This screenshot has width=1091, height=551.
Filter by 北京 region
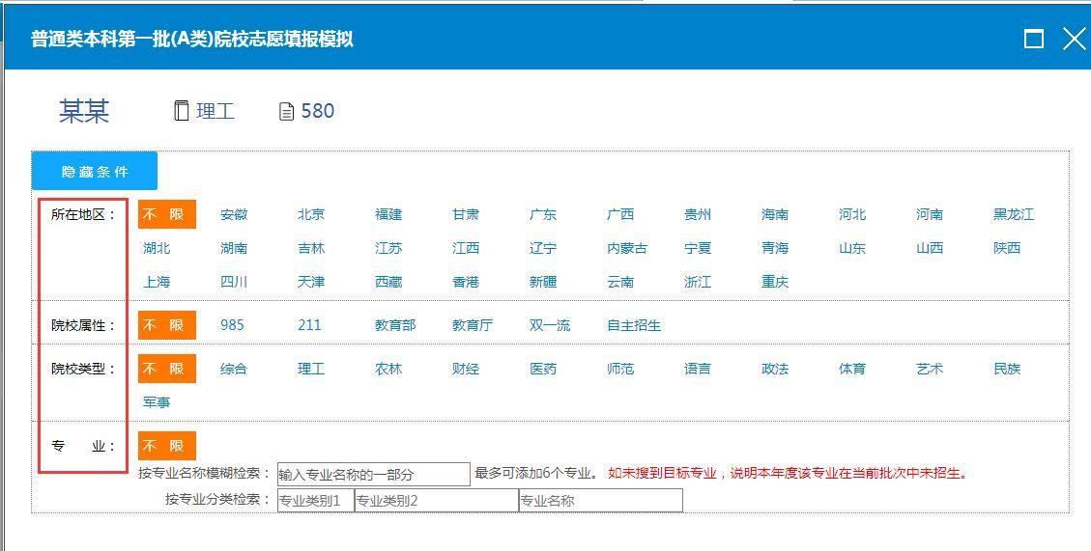tap(311, 214)
